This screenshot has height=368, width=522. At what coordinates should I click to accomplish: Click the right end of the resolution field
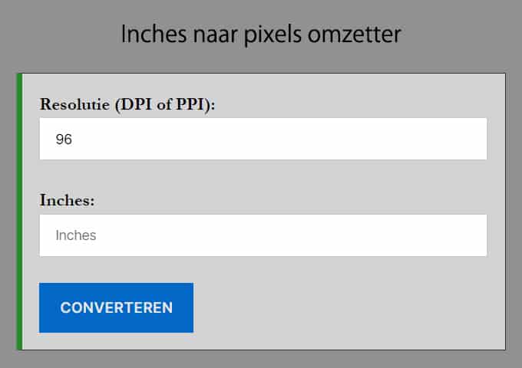[472, 139]
